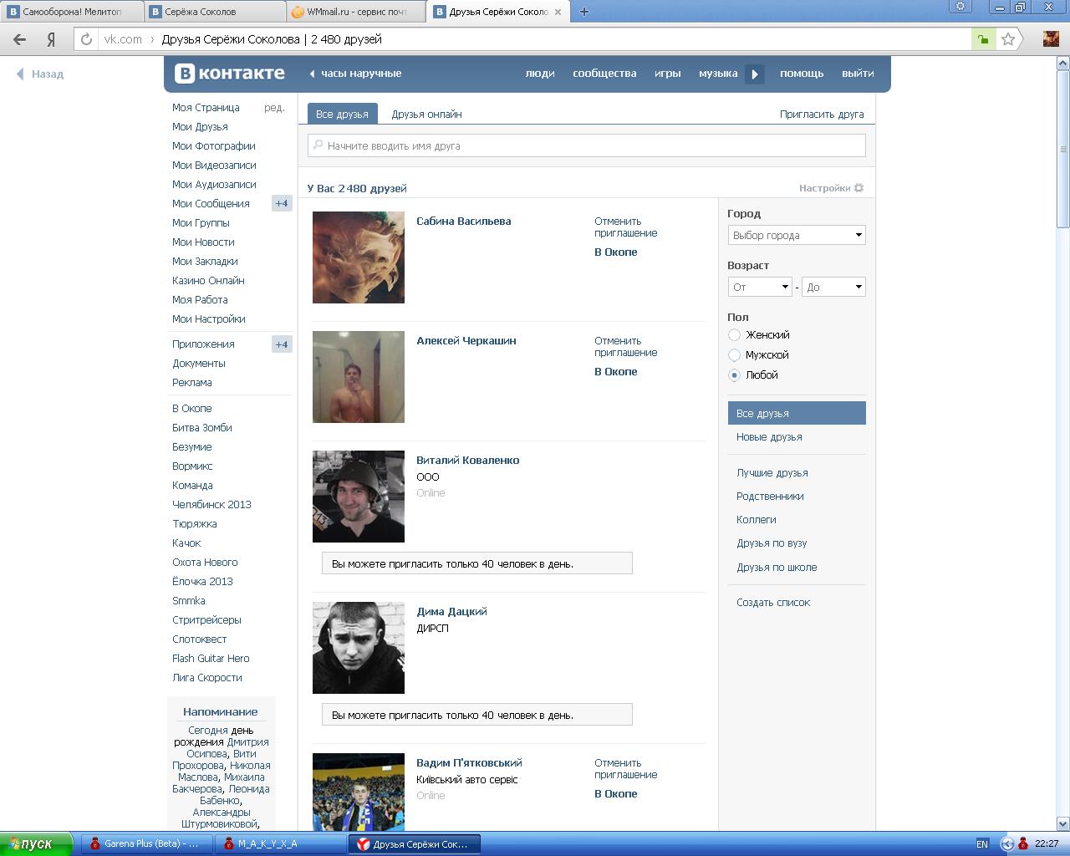
Task: Open Сабина Васильева profile photo
Action: coord(359,257)
